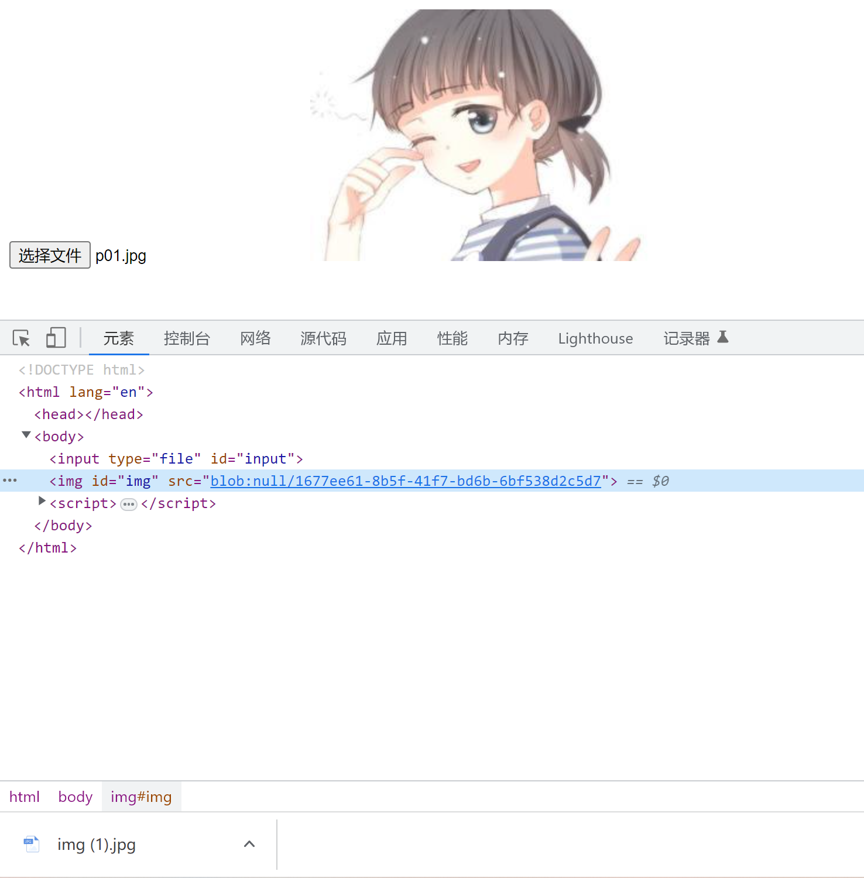This screenshot has height=878, width=864.
Task: Expand the collapsed script ellipsis badge
Action: (129, 504)
